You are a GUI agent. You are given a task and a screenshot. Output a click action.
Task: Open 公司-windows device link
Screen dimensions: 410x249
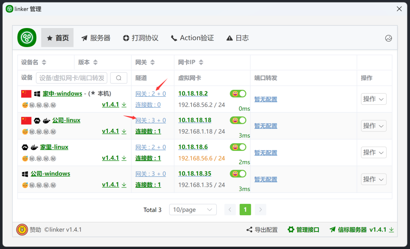(50, 174)
